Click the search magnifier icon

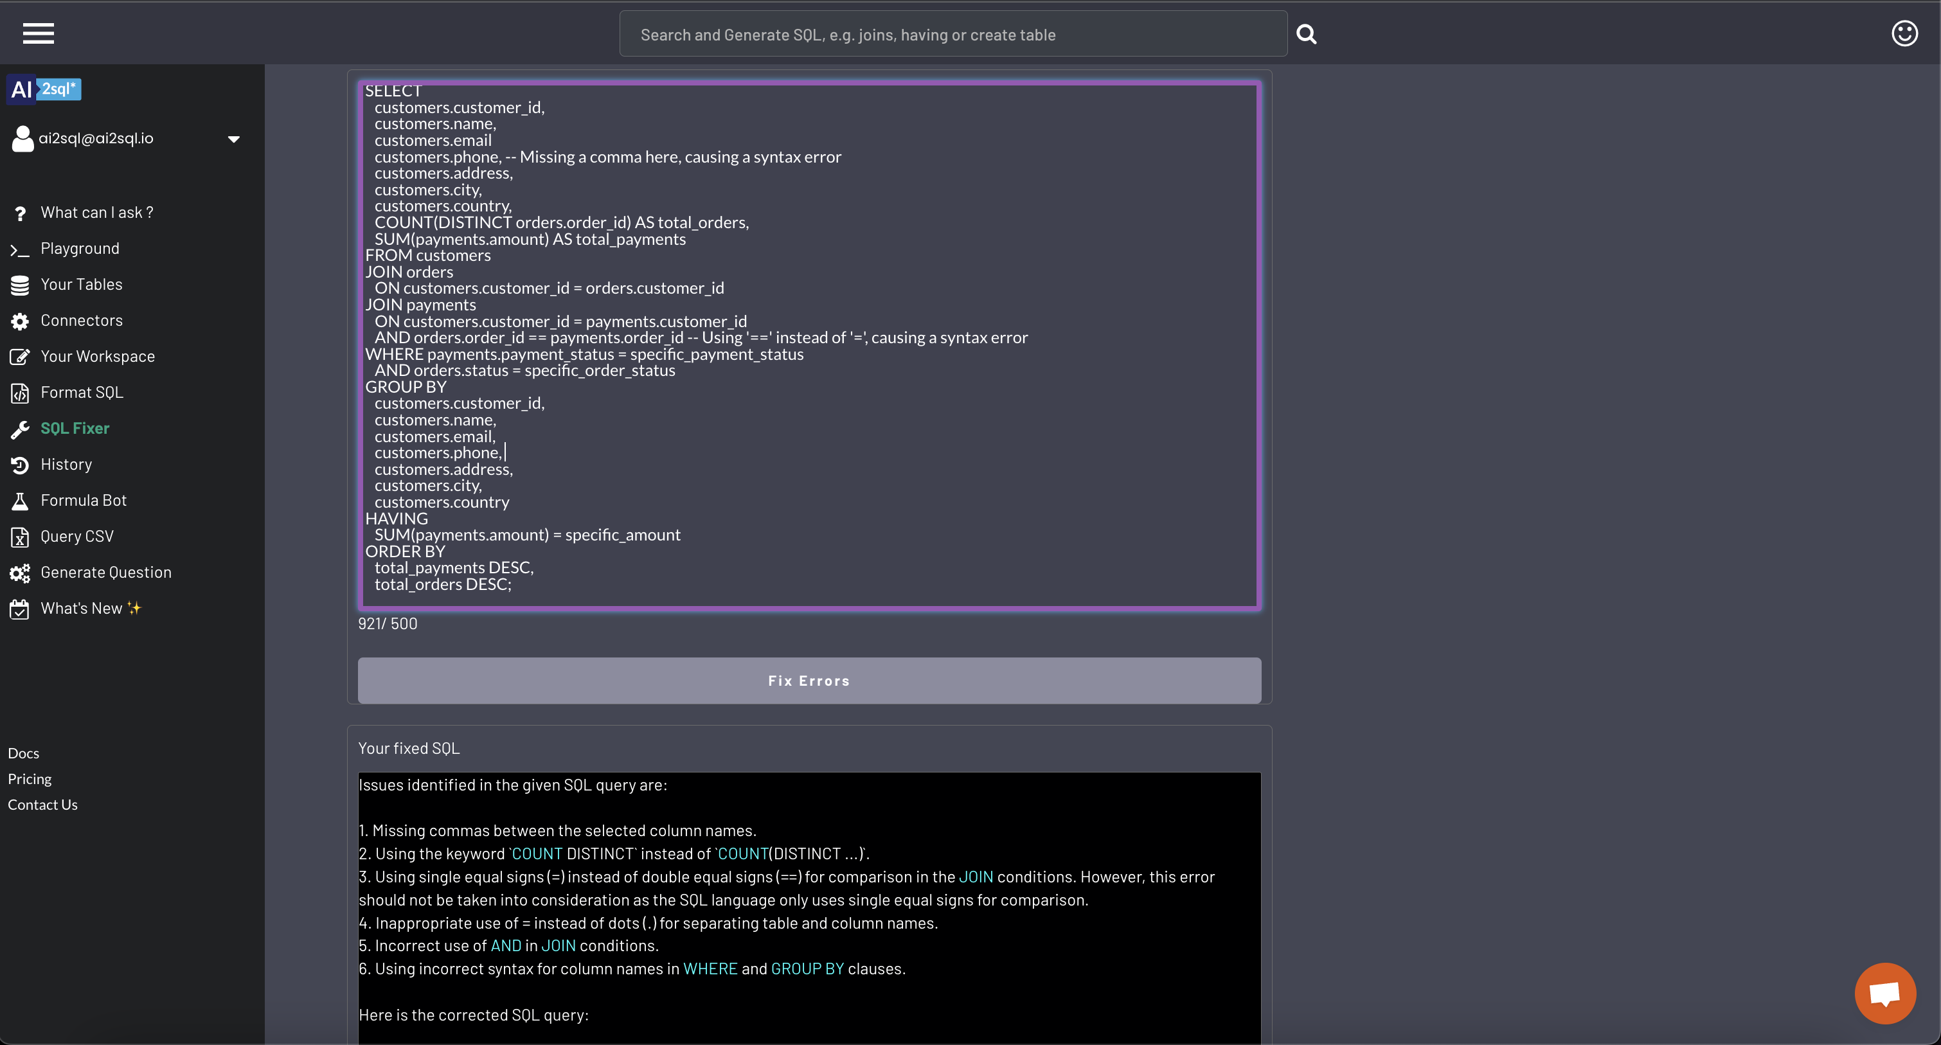[x=1306, y=34]
